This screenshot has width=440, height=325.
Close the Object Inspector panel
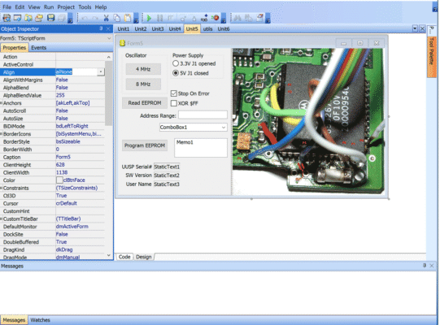click(108, 28)
